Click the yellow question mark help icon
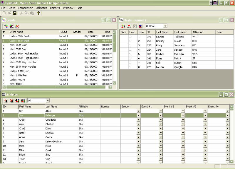The image size is (235, 169). 38,13
